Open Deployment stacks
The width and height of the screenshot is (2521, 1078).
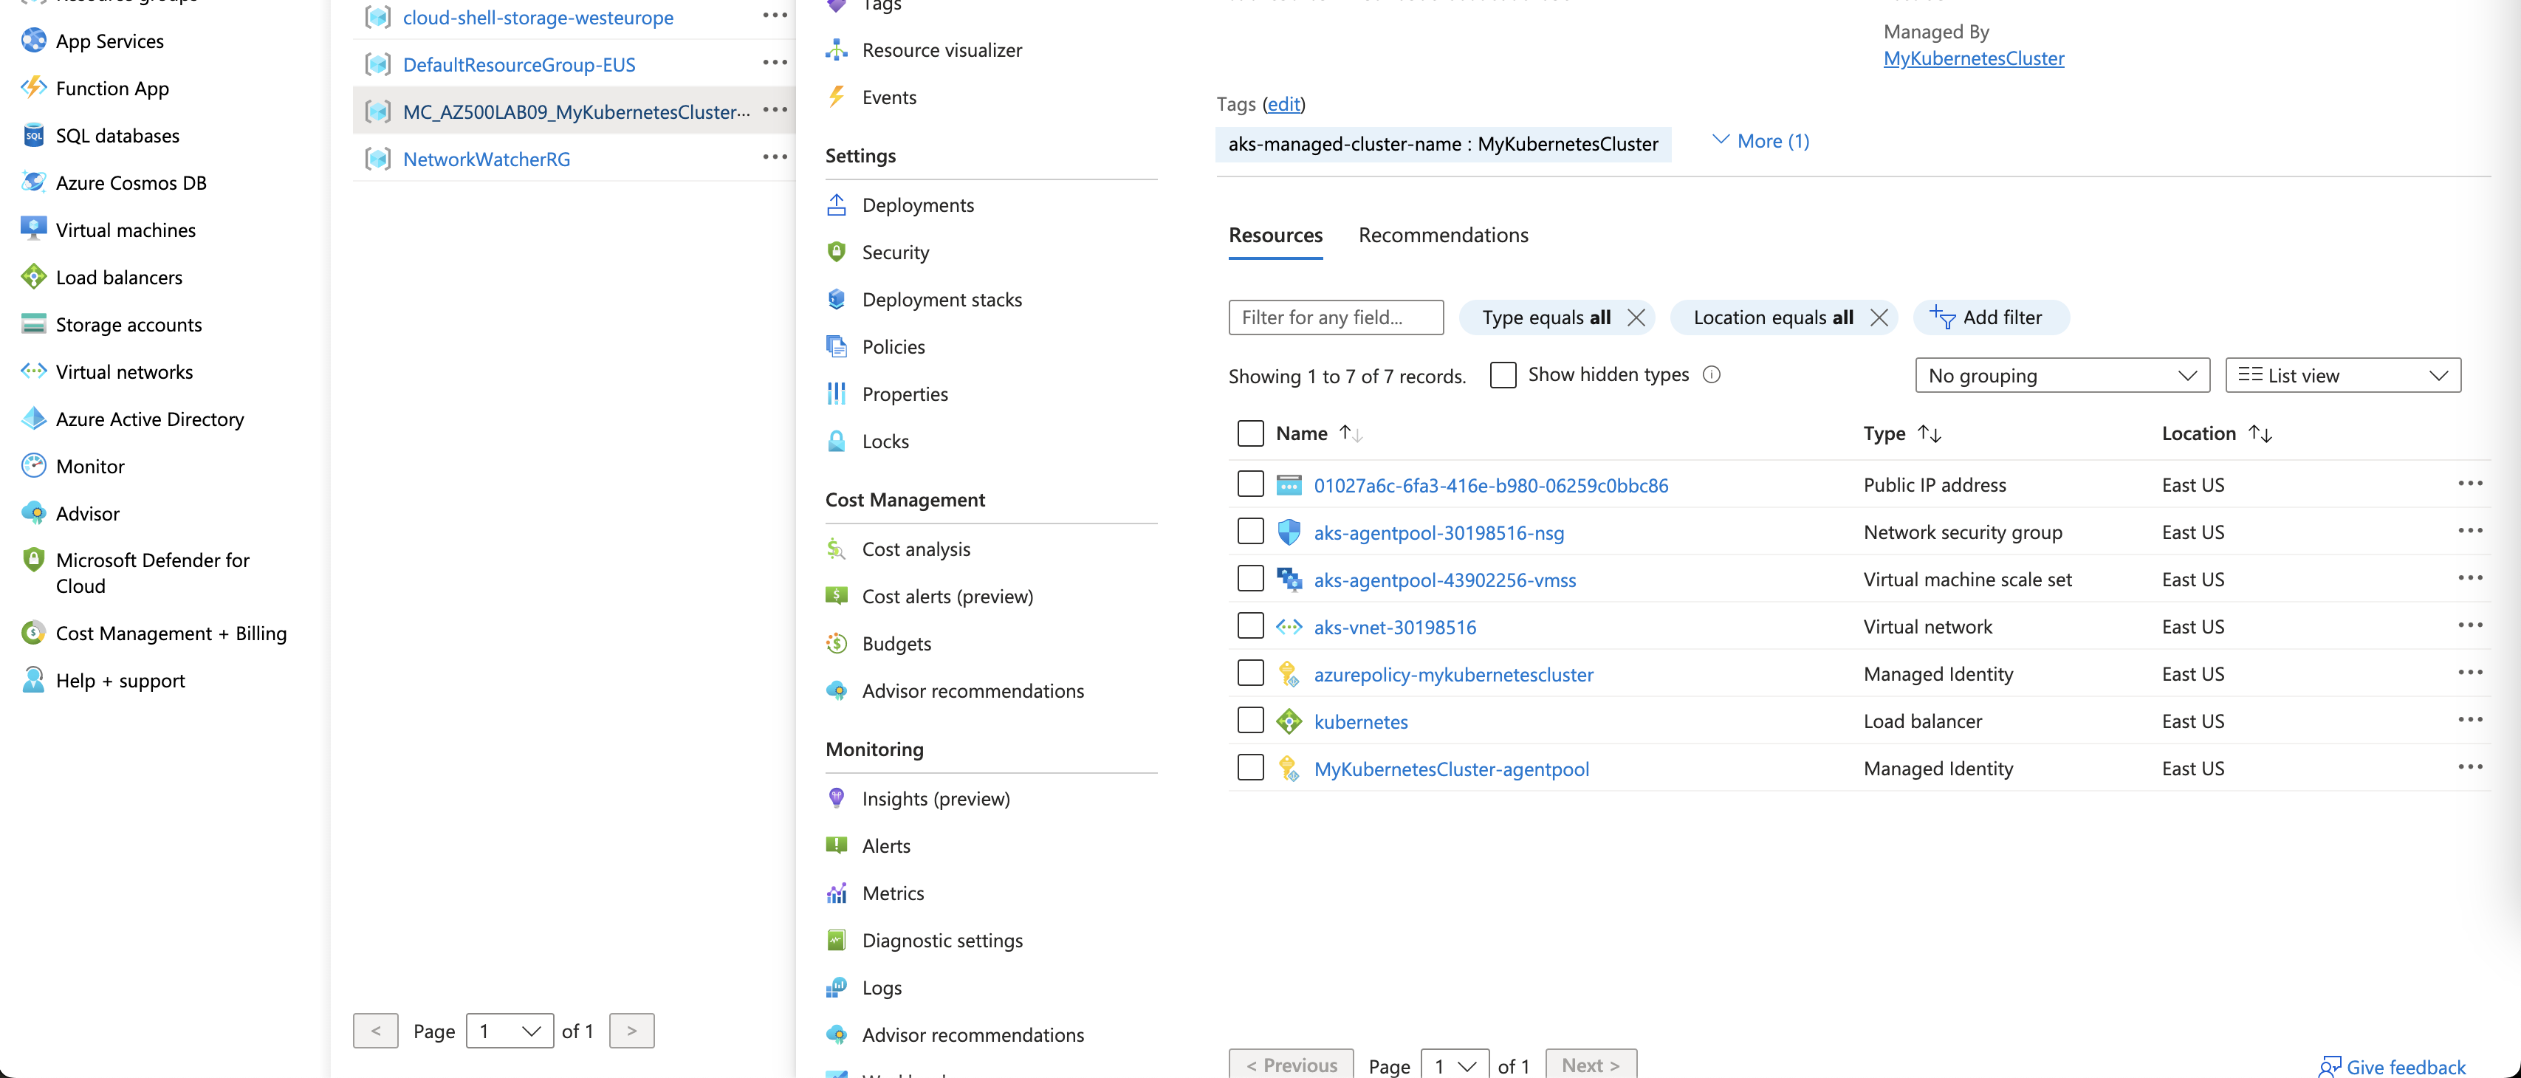tap(941, 299)
